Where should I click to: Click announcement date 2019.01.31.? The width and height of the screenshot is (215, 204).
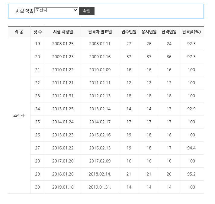click(100, 187)
